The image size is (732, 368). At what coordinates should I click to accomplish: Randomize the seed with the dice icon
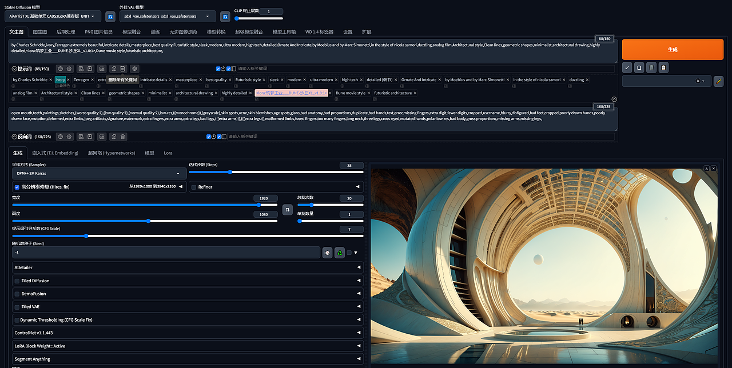pyautogui.click(x=327, y=253)
